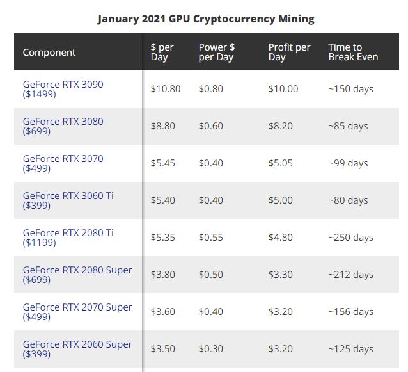
Task: Open the GeForce RTX 2080 Super link
Action: click(x=77, y=275)
